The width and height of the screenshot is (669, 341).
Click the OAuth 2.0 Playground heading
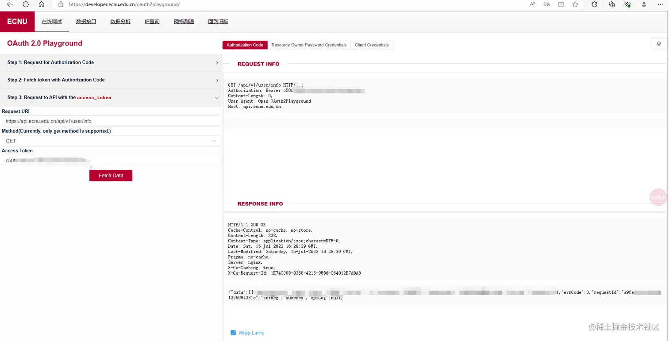(45, 43)
